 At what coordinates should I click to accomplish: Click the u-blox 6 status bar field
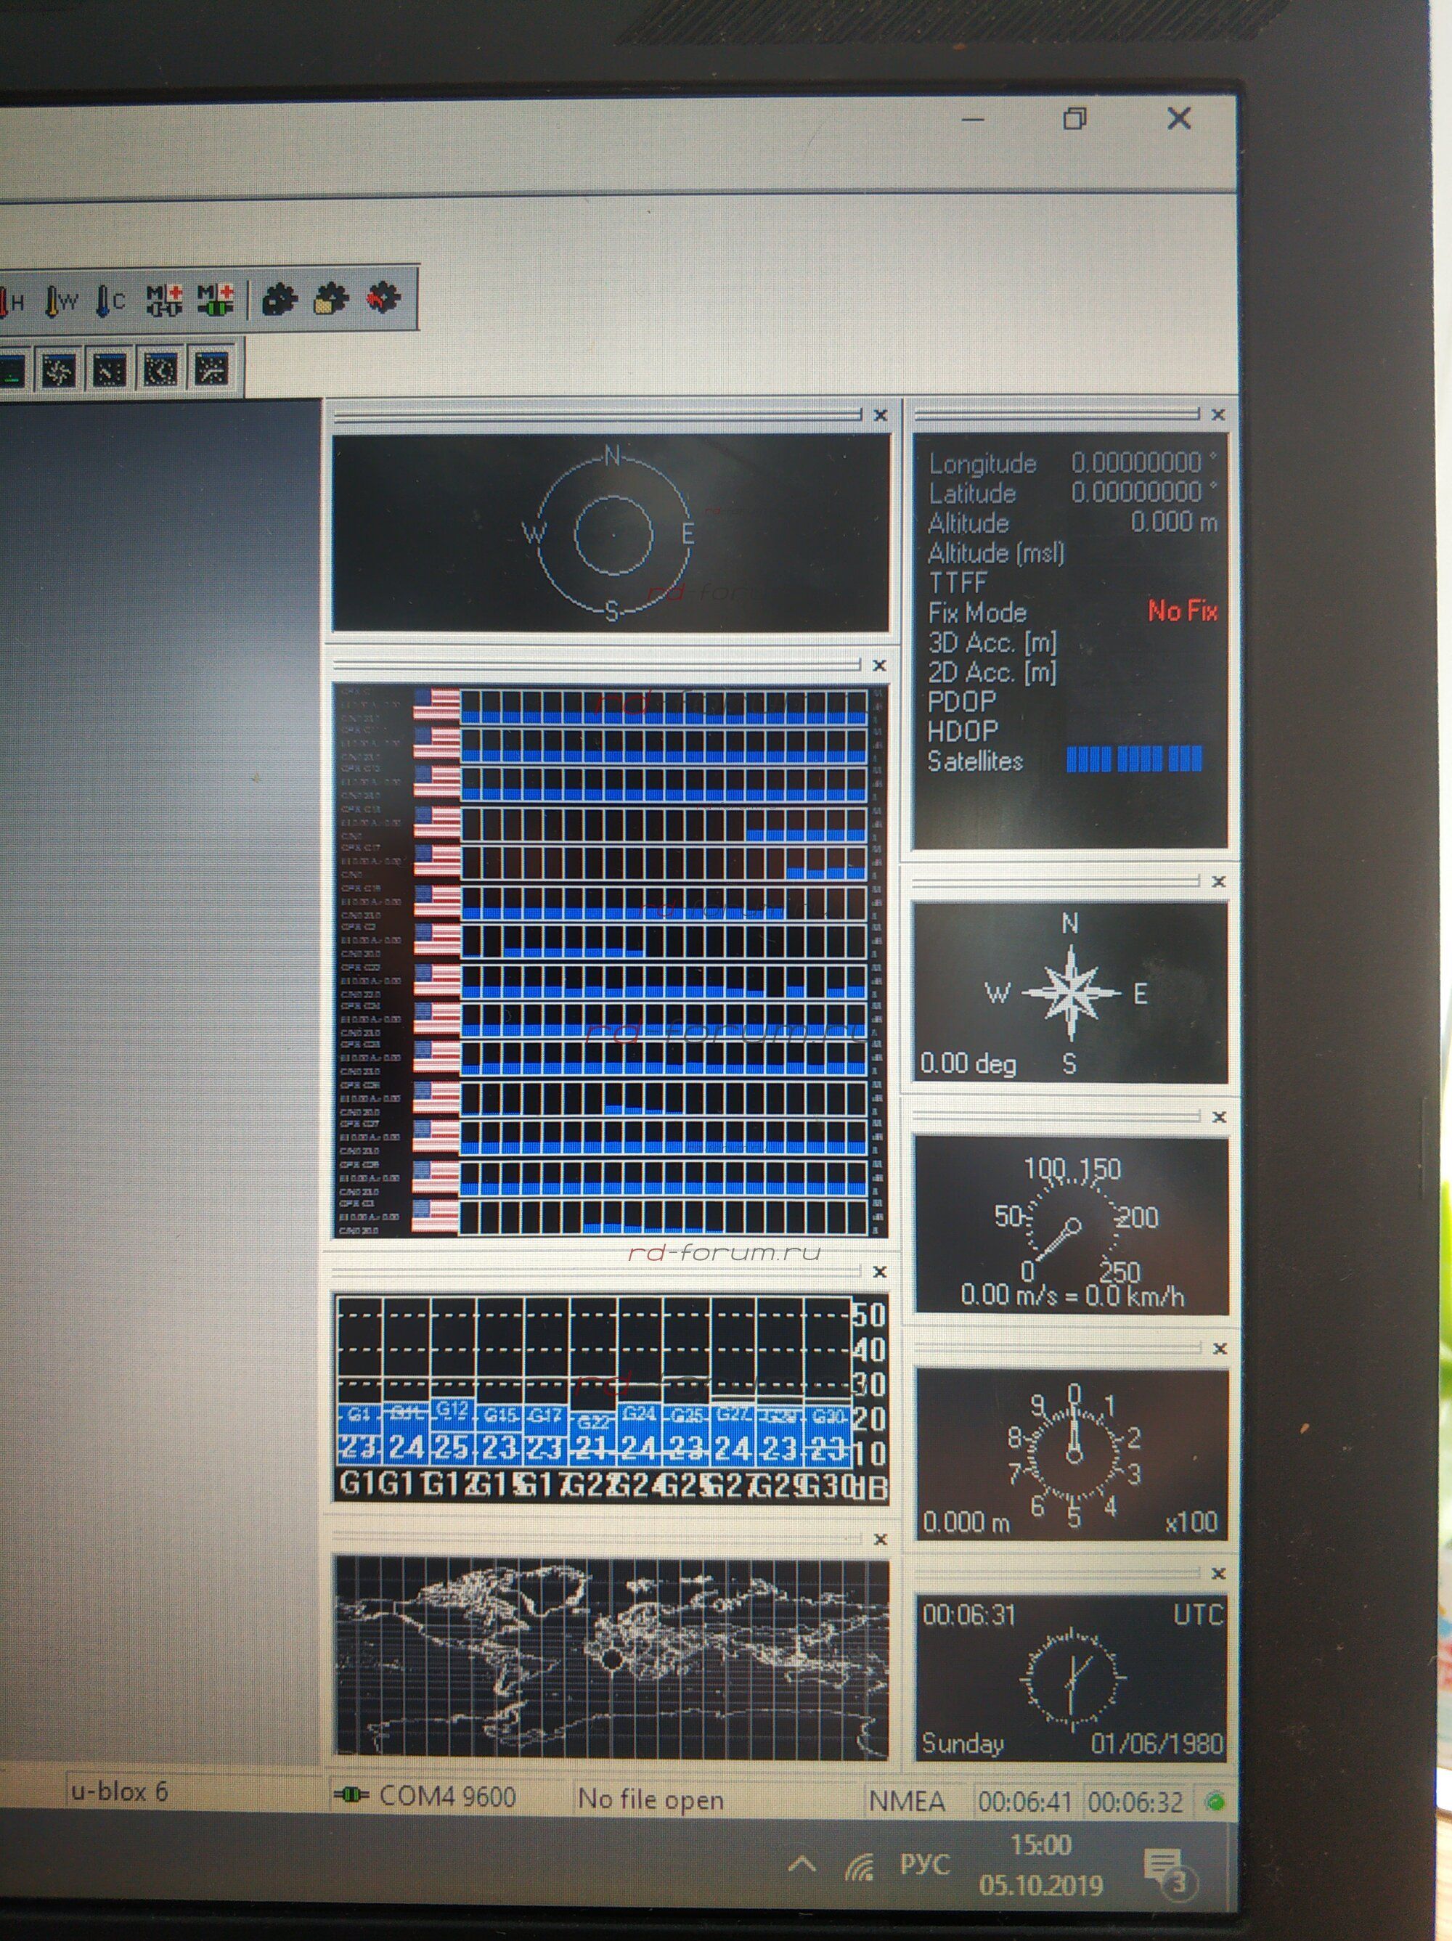(x=118, y=1791)
